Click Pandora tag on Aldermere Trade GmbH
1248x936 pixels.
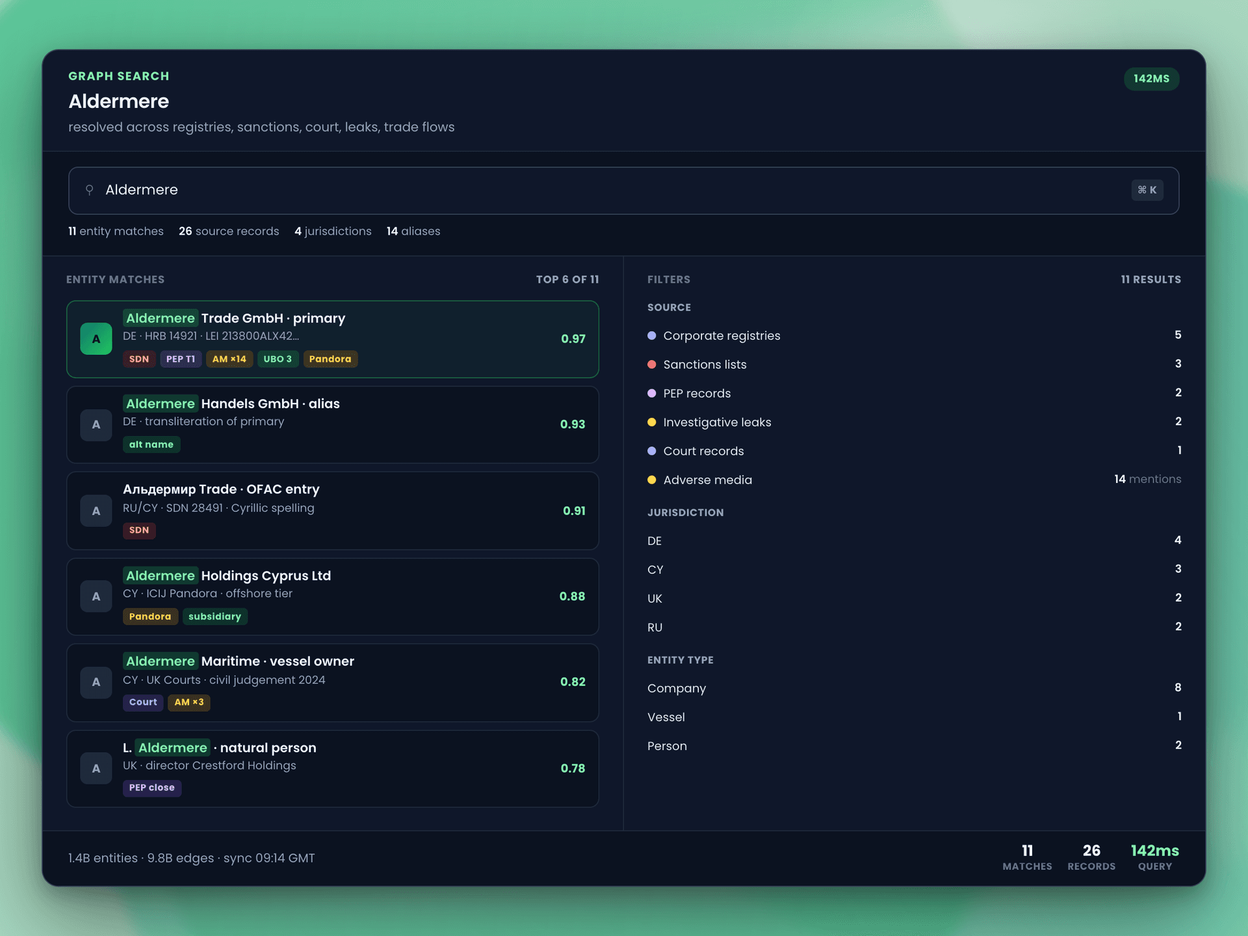tap(330, 359)
